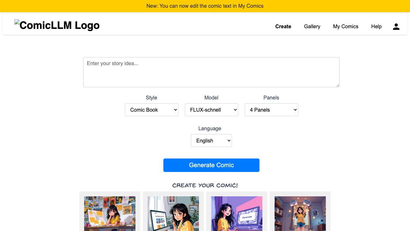Click the ComicLLM Logo image
The height and width of the screenshot is (231, 410).
(x=57, y=25)
